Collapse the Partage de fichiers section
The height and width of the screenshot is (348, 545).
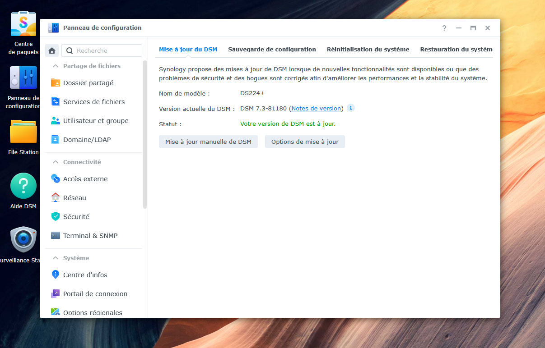pyautogui.click(x=56, y=66)
